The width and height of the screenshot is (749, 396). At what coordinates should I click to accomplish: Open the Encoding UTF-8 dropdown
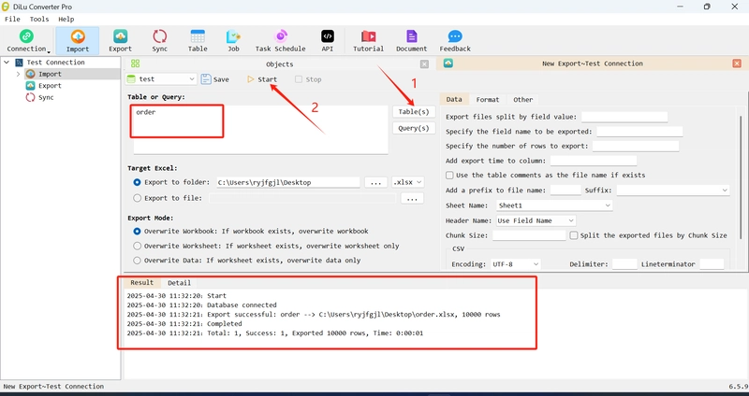(515, 264)
